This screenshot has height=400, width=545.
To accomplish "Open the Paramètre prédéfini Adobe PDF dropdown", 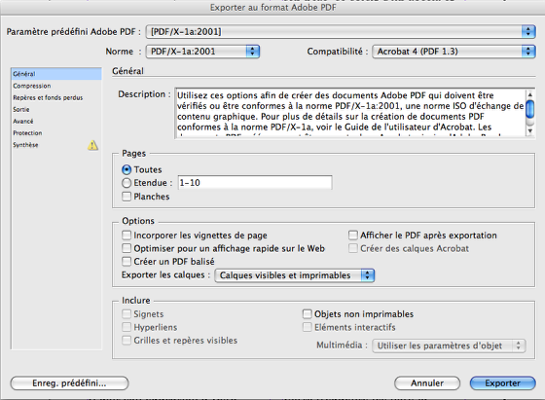I will point(341,31).
